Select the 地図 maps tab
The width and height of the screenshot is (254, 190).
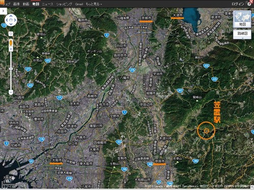(36, 4)
